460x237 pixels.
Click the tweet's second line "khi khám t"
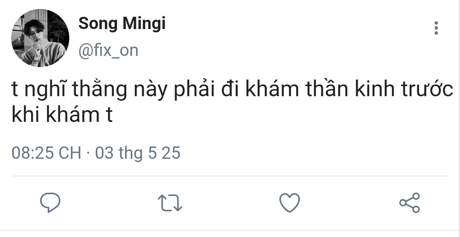tap(62, 116)
